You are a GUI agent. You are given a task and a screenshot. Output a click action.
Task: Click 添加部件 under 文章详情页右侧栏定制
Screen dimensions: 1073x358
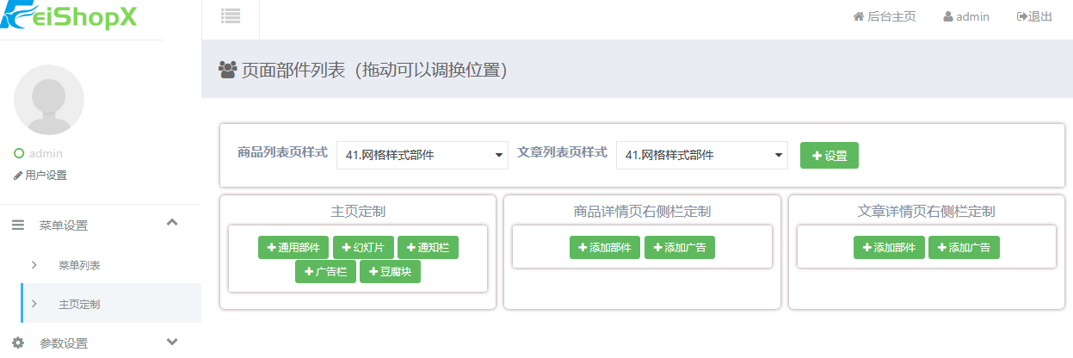coord(889,248)
